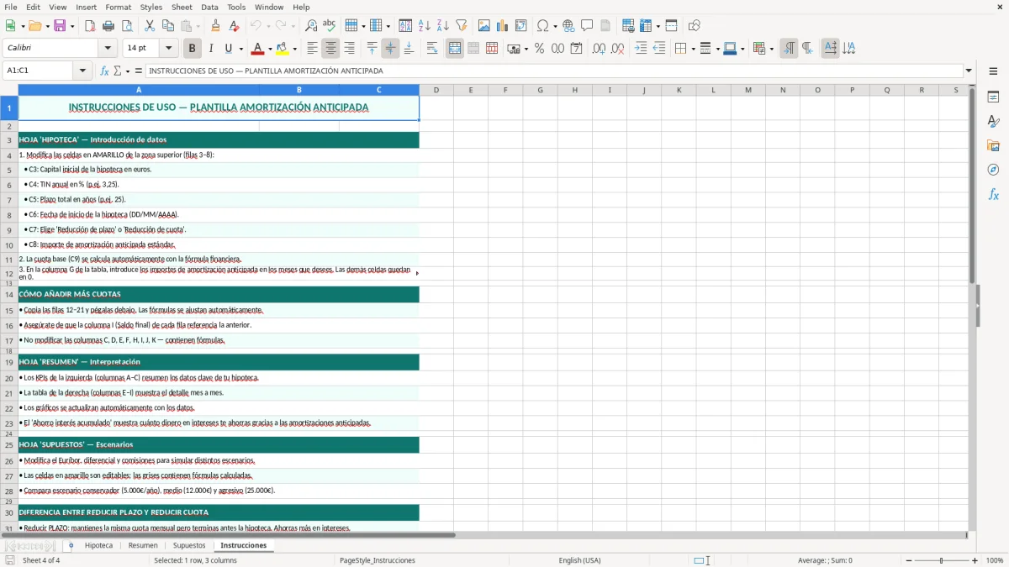1009x567 pixels.
Task: Apply the yellow background highlight color
Action: pyautogui.click(x=283, y=49)
